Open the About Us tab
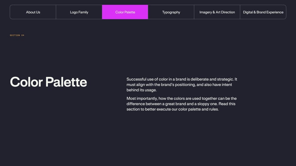The width and height of the screenshot is (296, 166). point(33,12)
